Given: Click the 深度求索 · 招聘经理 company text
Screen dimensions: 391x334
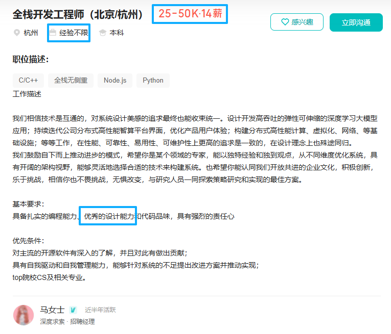Looking at the screenshot, I should [67, 322].
